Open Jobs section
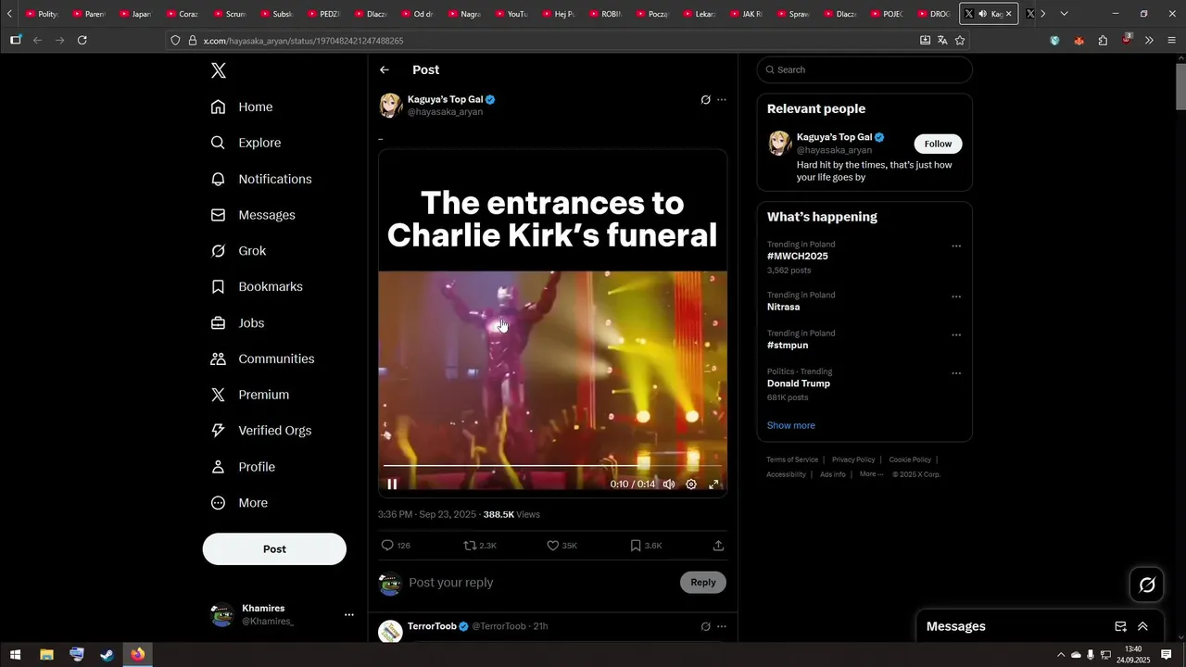The width and height of the screenshot is (1186, 667). click(237, 323)
